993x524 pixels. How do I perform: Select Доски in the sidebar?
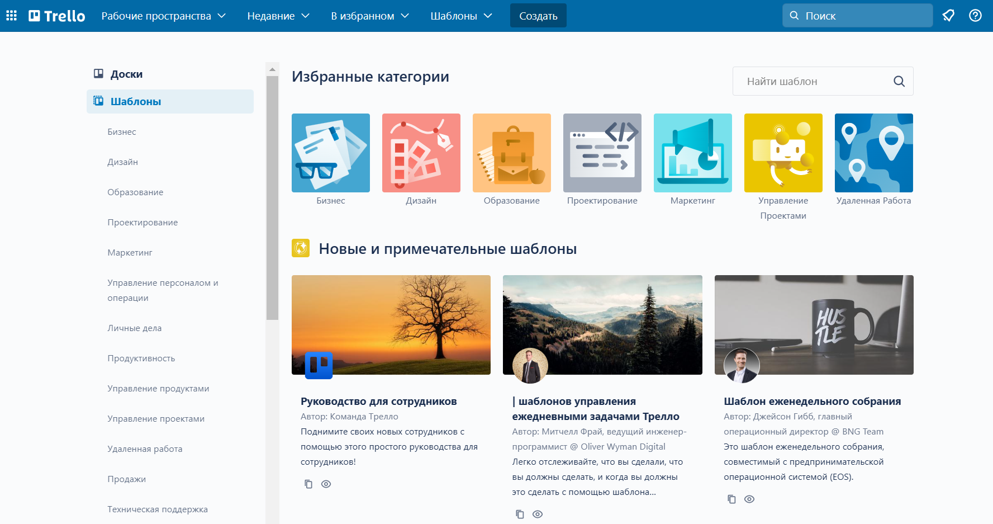coord(170,74)
